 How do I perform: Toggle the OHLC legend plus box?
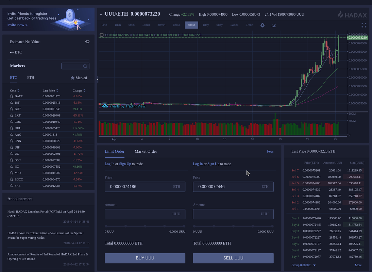tap(102, 35)
